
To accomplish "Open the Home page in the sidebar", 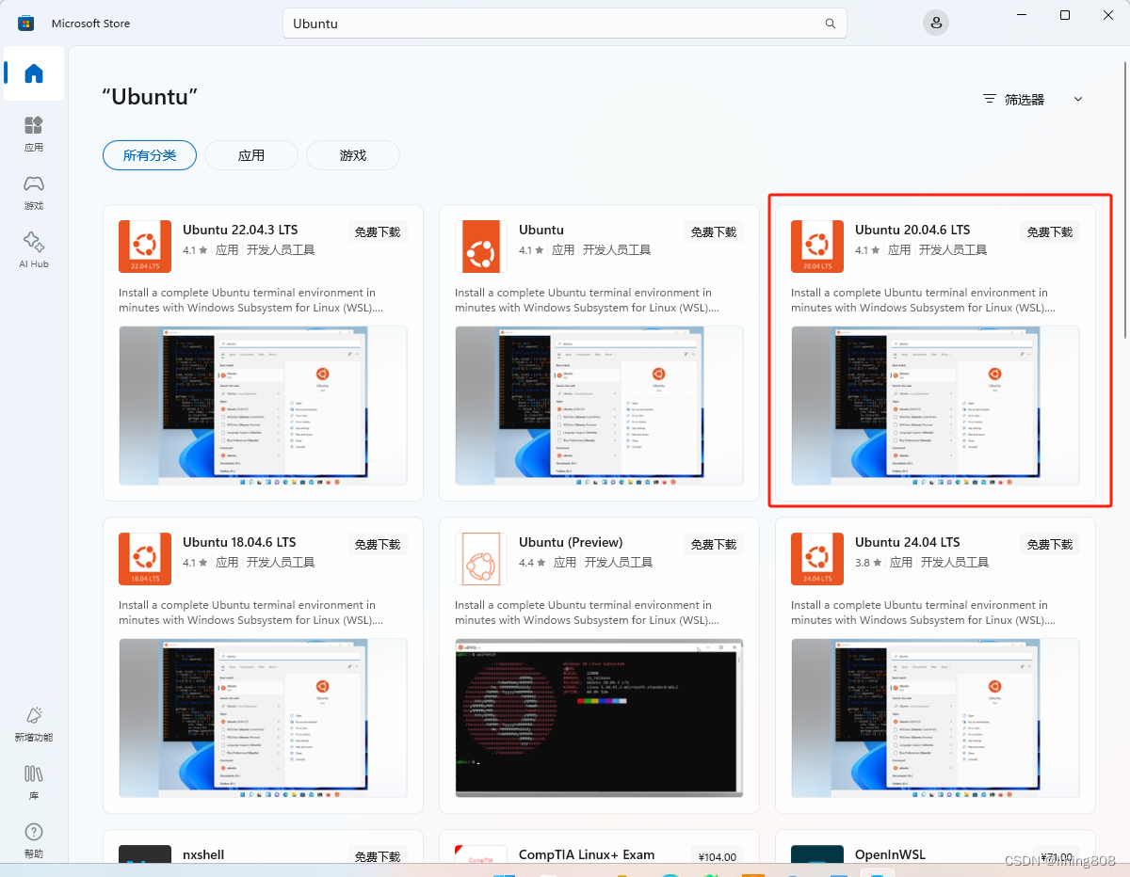I will tap(34, 73).
